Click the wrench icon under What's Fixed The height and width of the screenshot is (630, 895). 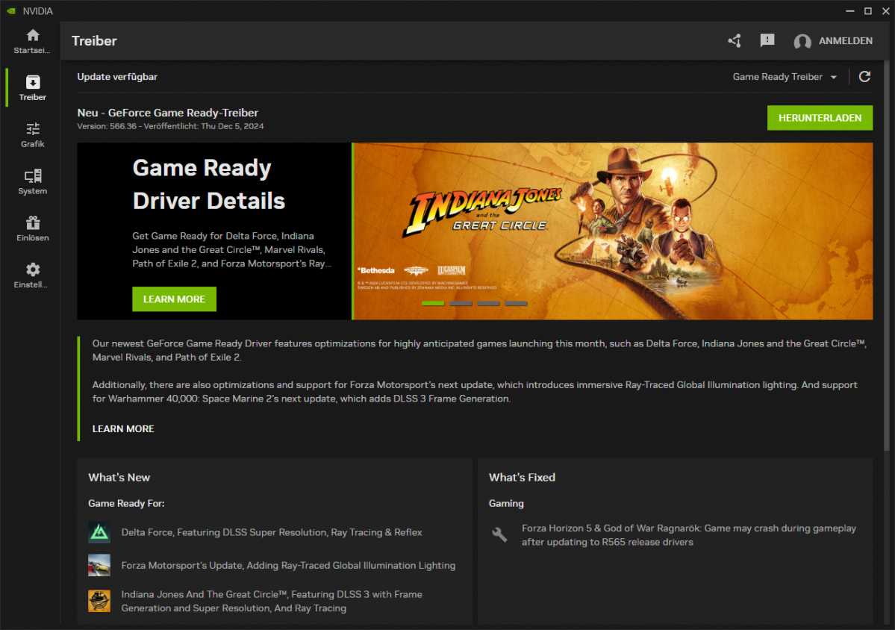click(x=499, y=534)
